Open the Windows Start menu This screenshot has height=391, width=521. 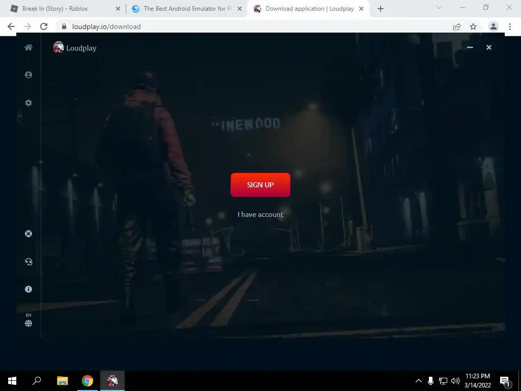(x=12, y=381)
